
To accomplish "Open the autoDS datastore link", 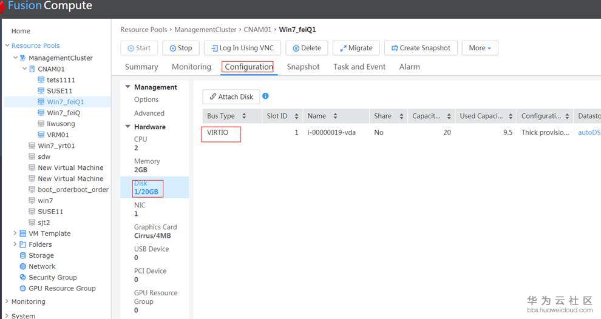I will click(x=588, y=132).
